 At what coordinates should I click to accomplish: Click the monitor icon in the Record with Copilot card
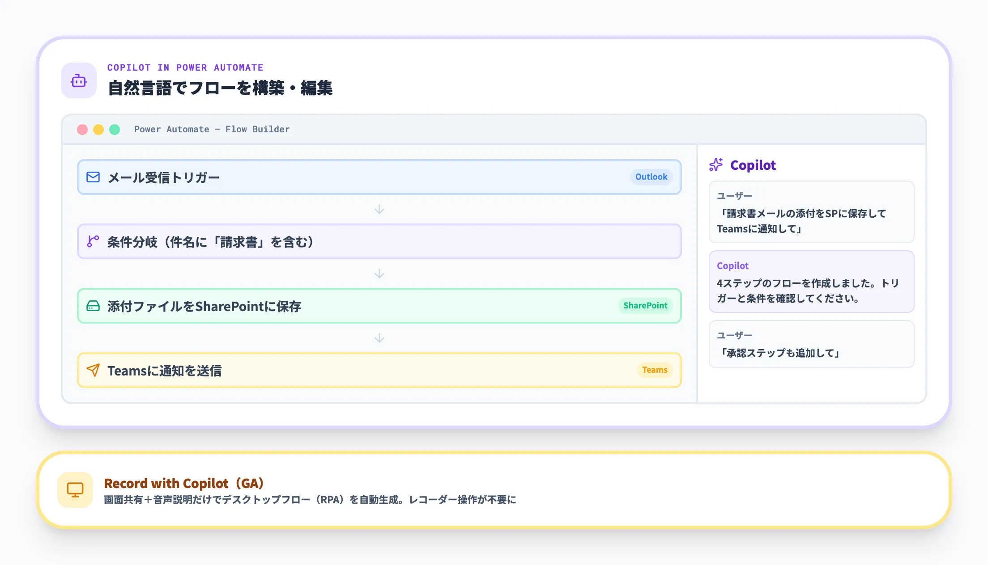click(x=75, y=490)
